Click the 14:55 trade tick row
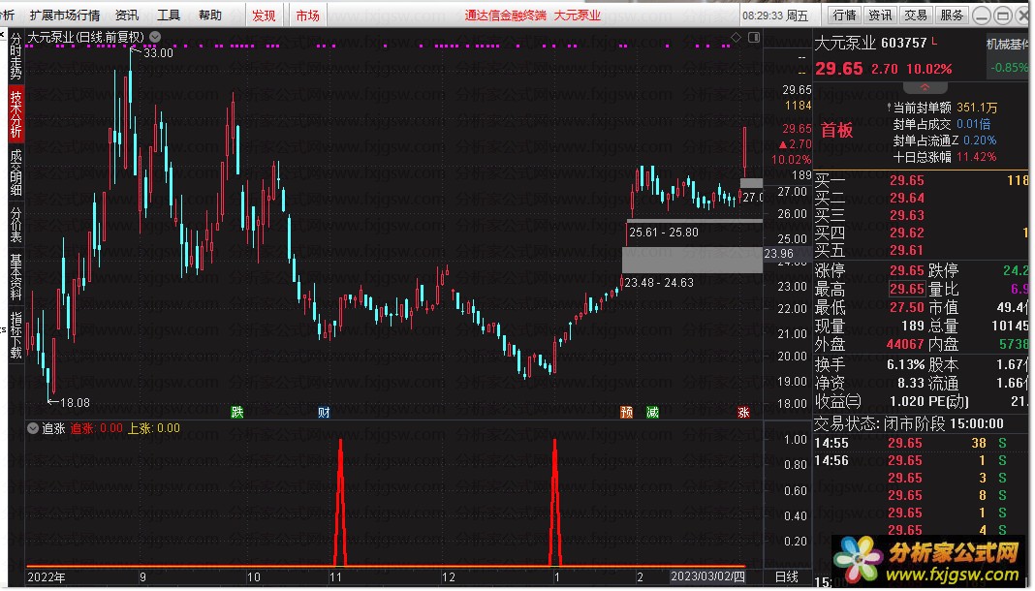The width and height of the screenshot is (1035, 591). pyautogui.click(x=920, y=444)
